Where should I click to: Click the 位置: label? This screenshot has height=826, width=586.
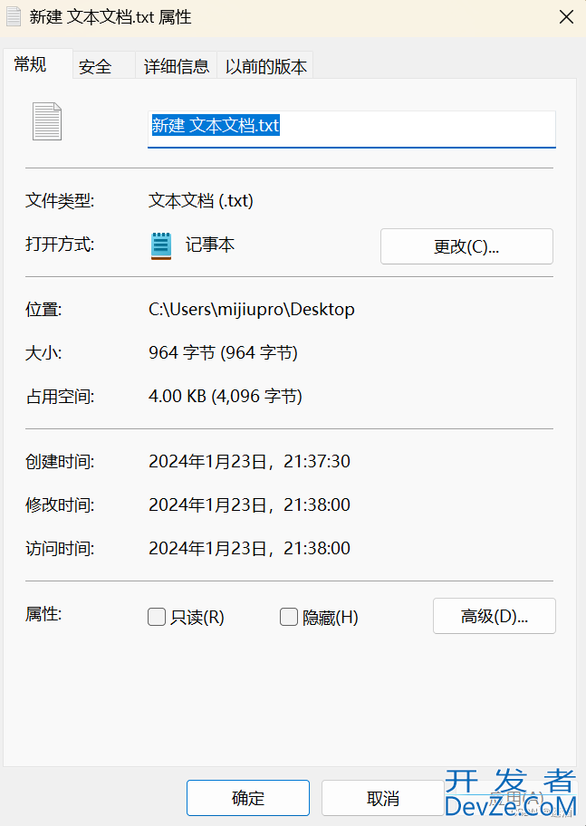click(x=43, y=309)
